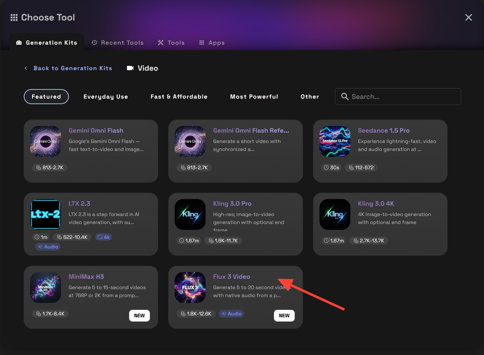Open the Recent Tools tab

pyautogui.click(x=117, y=43)
